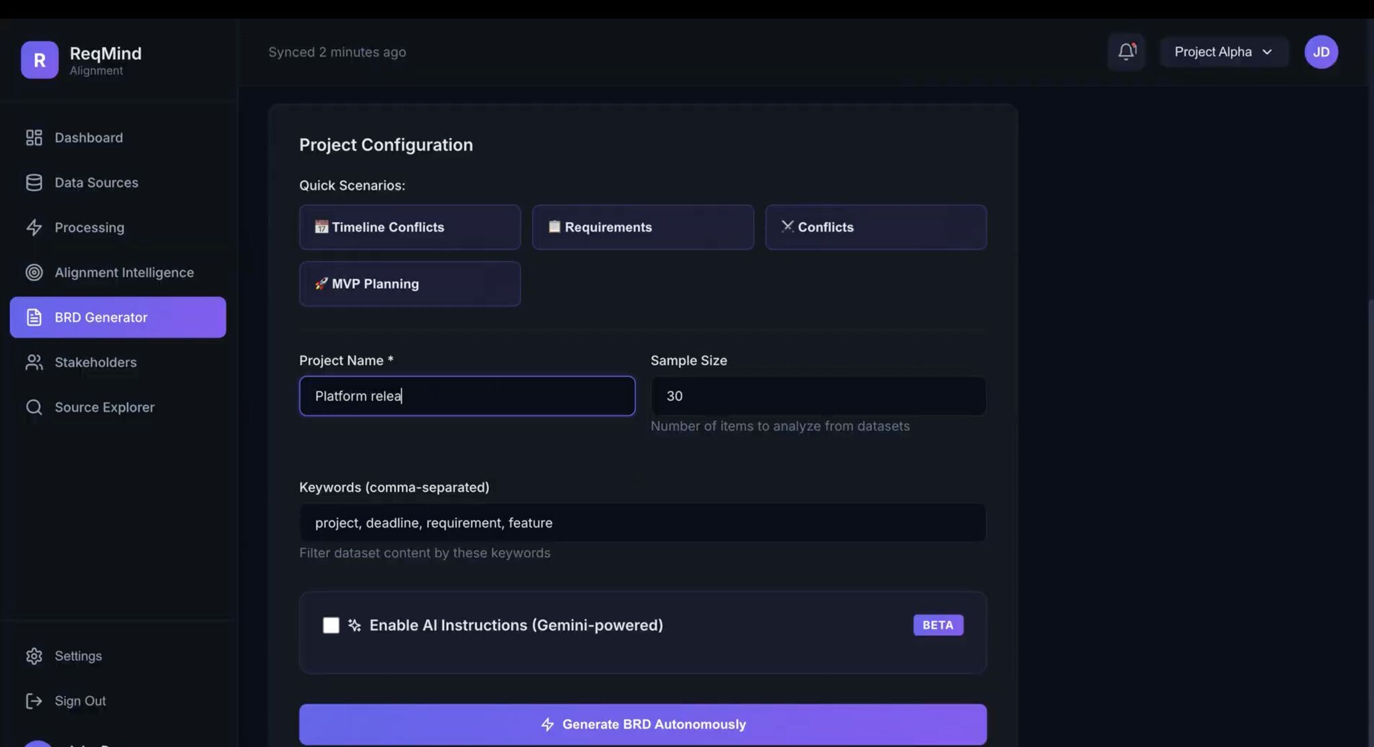Image resolution: width=1374 pixels, height=747 pixels.
Task: Open the Stakeholders page
Action: point(117,362)
